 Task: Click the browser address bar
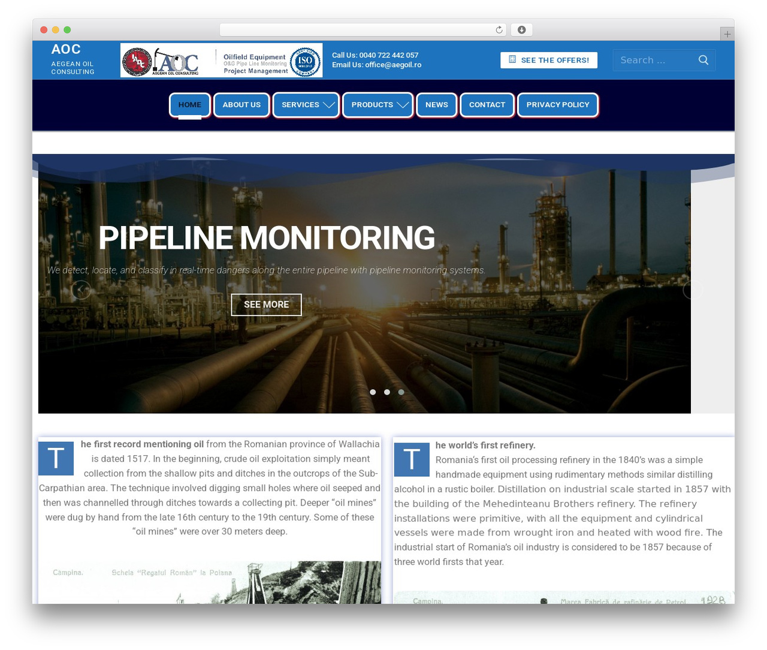[363, 30]
